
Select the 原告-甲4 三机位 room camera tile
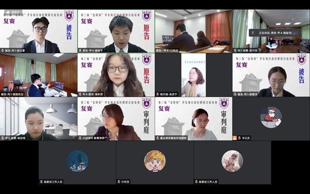point(194,31)
